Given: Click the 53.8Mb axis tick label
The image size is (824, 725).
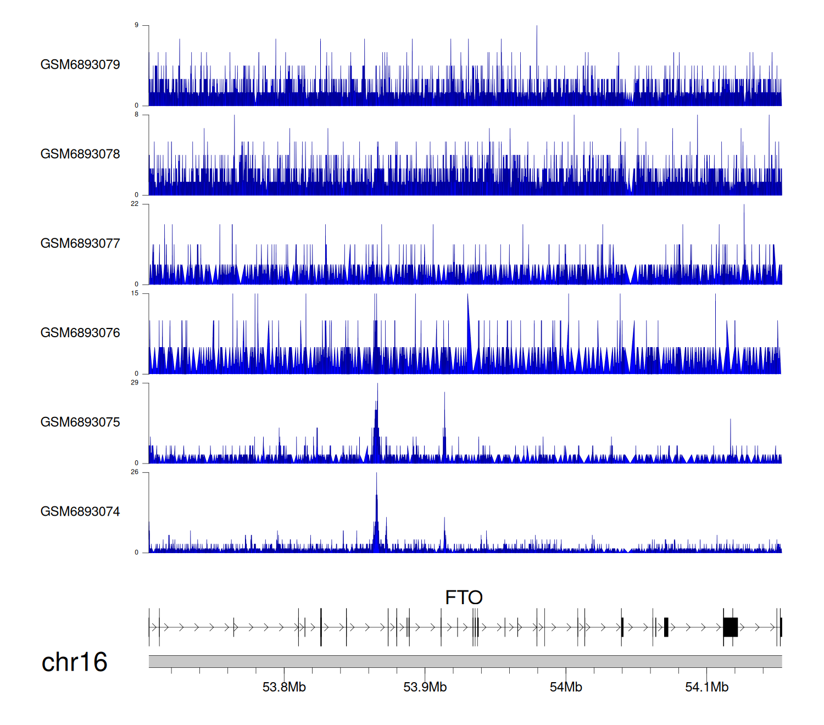Looking at the screenshot, I should tap(284, 687).
